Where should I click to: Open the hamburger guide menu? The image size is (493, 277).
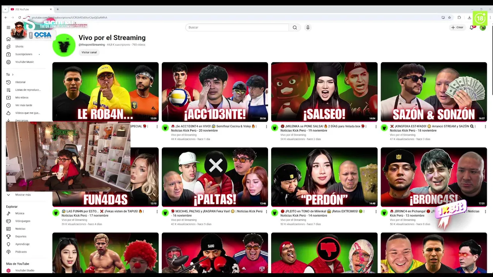click(8, 27)
